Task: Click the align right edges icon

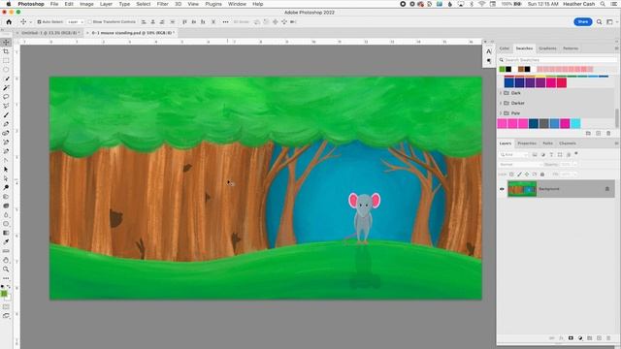Action: click(x=162, y=22)
